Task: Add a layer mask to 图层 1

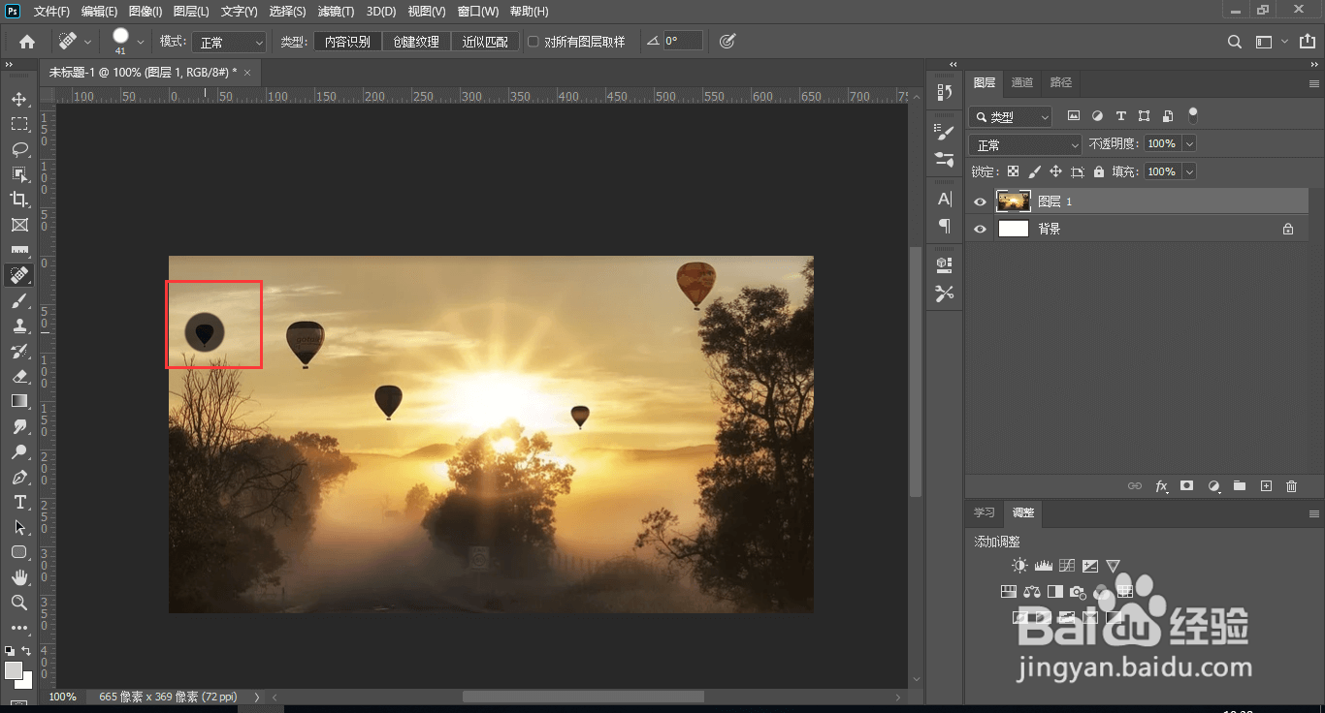Action: (x=1186, y=486)
